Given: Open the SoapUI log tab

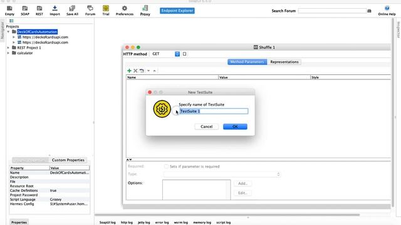Looking at the screenshot, I should (x=107, y=222).
